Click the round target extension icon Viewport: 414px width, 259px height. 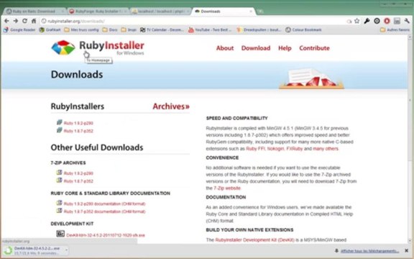pos(377,21)
